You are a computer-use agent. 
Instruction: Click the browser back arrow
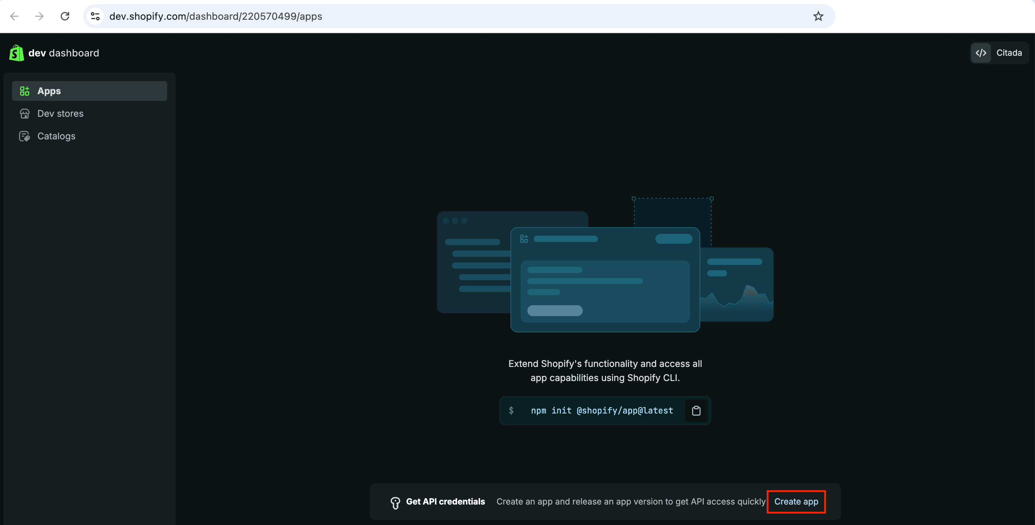pyautogui.click(x=14, y=16)
